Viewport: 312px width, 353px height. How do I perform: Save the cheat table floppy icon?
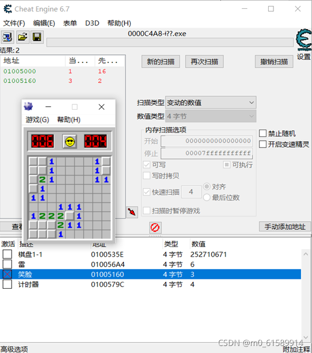pyautogui.click(x=37, y=37)
